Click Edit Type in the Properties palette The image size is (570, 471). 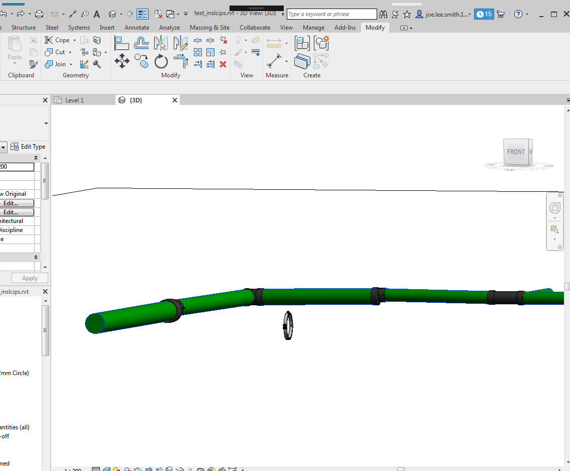pyautogui.click(x=28, y=147)
